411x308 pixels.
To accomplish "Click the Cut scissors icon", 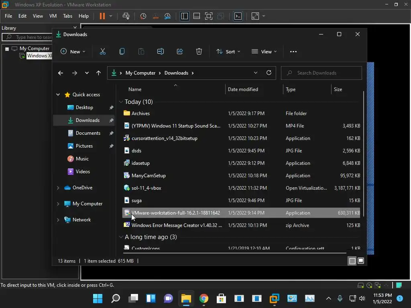I will point(103,52).
